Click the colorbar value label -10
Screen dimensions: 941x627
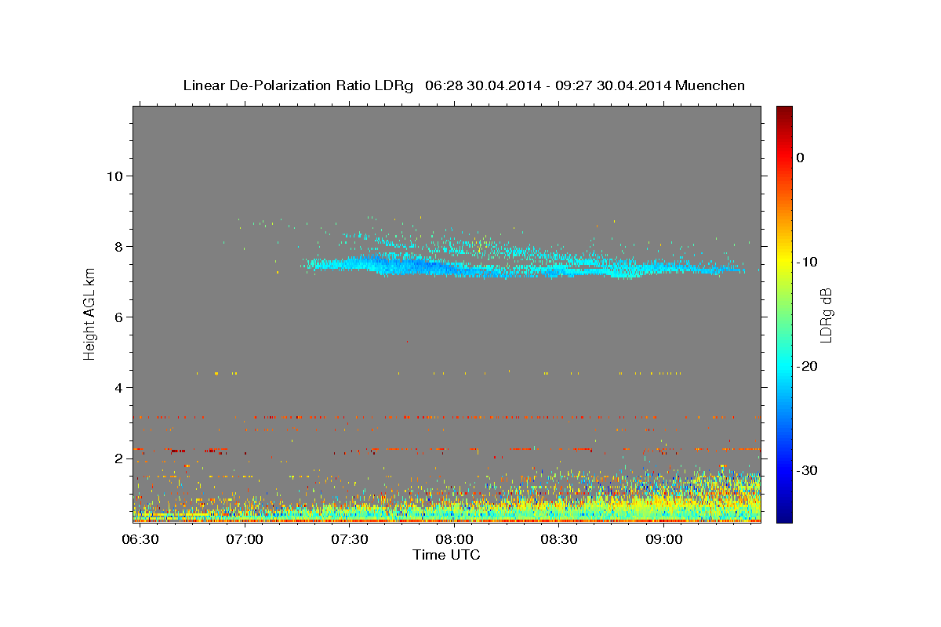[x=807, y=262]
